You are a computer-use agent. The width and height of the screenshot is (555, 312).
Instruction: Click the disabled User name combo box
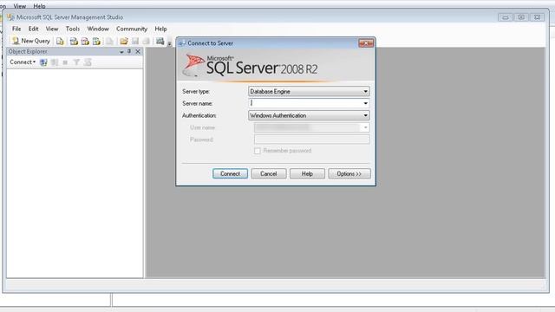pos(312,127)
